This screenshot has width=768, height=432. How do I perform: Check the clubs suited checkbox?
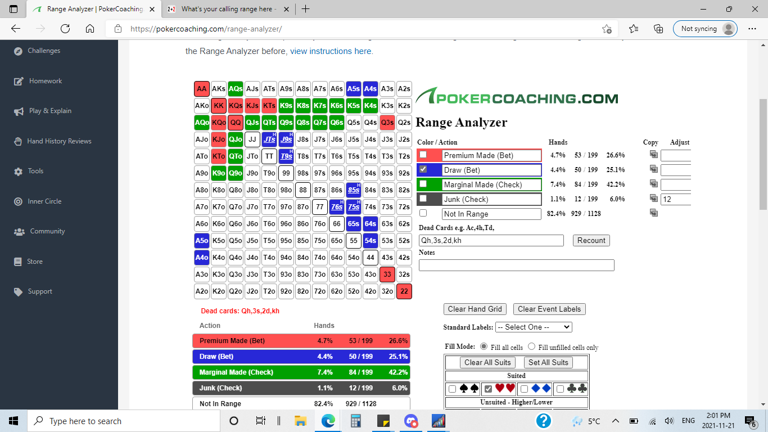coord(560,389)
